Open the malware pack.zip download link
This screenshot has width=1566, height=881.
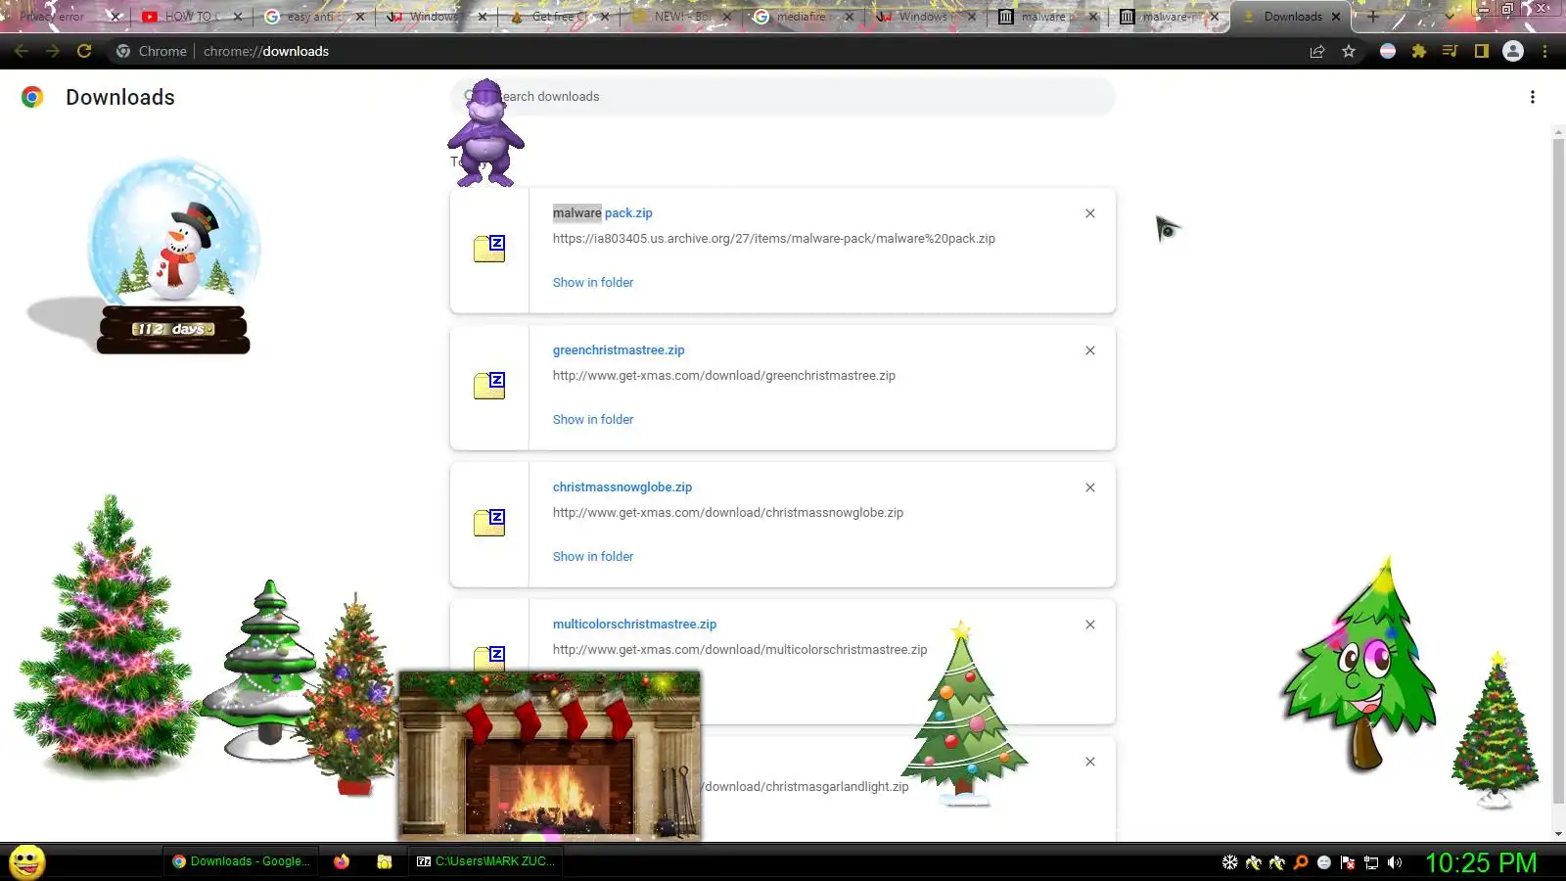click(602, 213)
